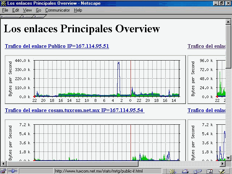Open Address Book icon in component bar
The width and height of the screenshot is (232, 174).
[x=210, y=171]
